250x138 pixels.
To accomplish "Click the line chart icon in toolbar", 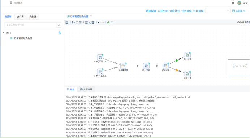I will (x=90, y=22).
